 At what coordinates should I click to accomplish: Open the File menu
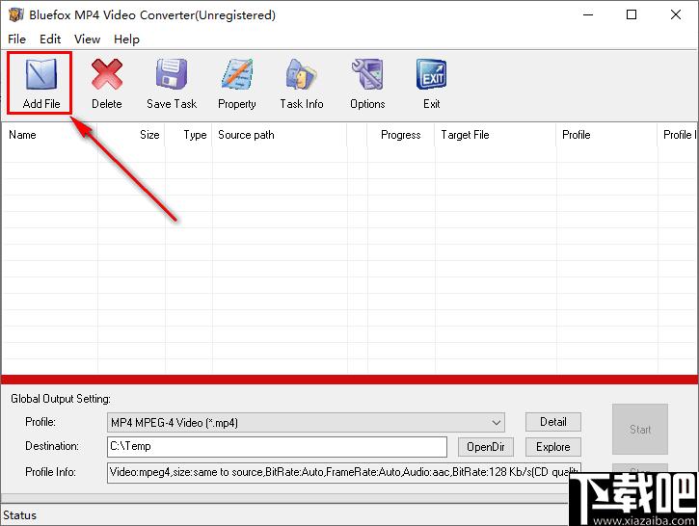point(16,39)
